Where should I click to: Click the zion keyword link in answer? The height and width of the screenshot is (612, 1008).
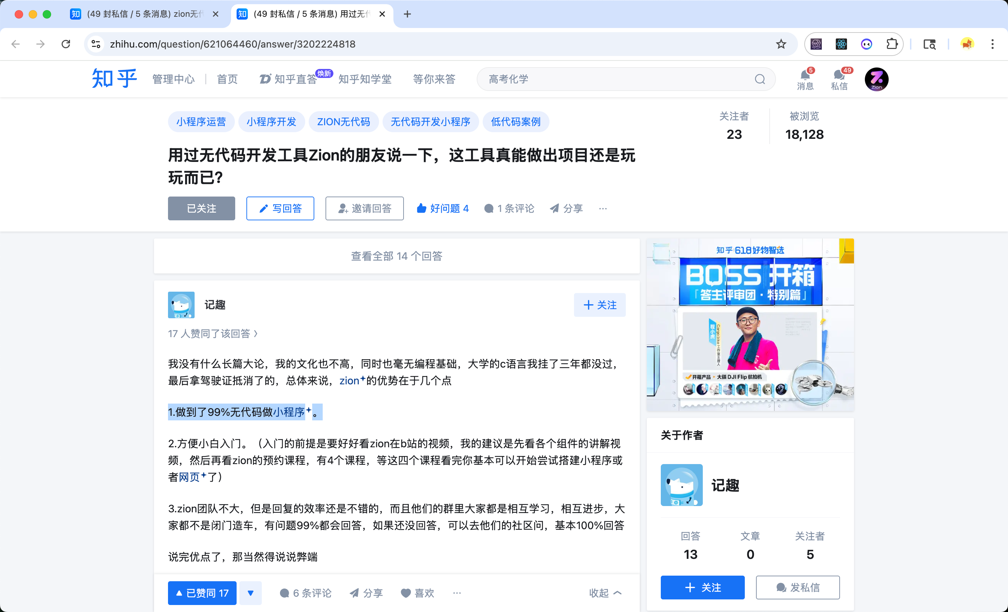[352, 380]
